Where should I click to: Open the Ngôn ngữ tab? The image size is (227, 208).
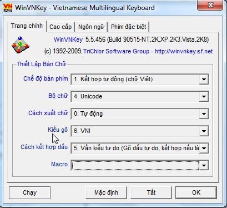(x=91, y=27)
